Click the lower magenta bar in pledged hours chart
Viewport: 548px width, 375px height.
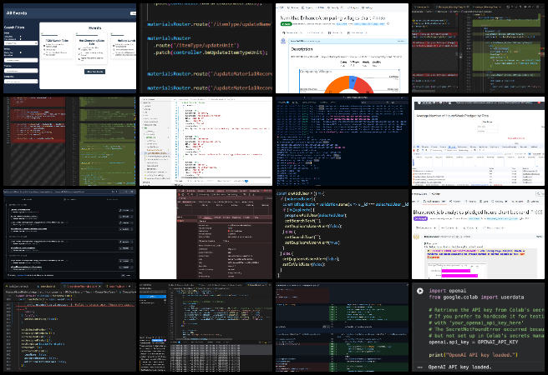pyautogui.click(x=459, y=276)
